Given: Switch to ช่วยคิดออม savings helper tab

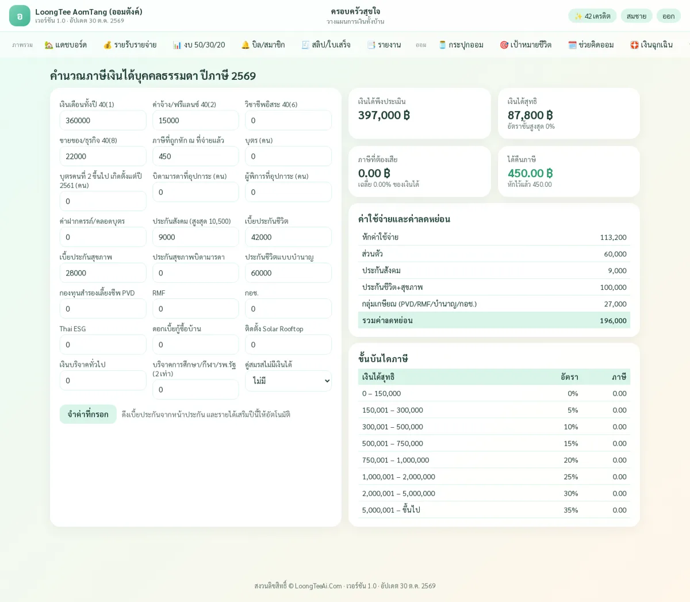Looking at the screenshot, I should (x=591, y=45).
